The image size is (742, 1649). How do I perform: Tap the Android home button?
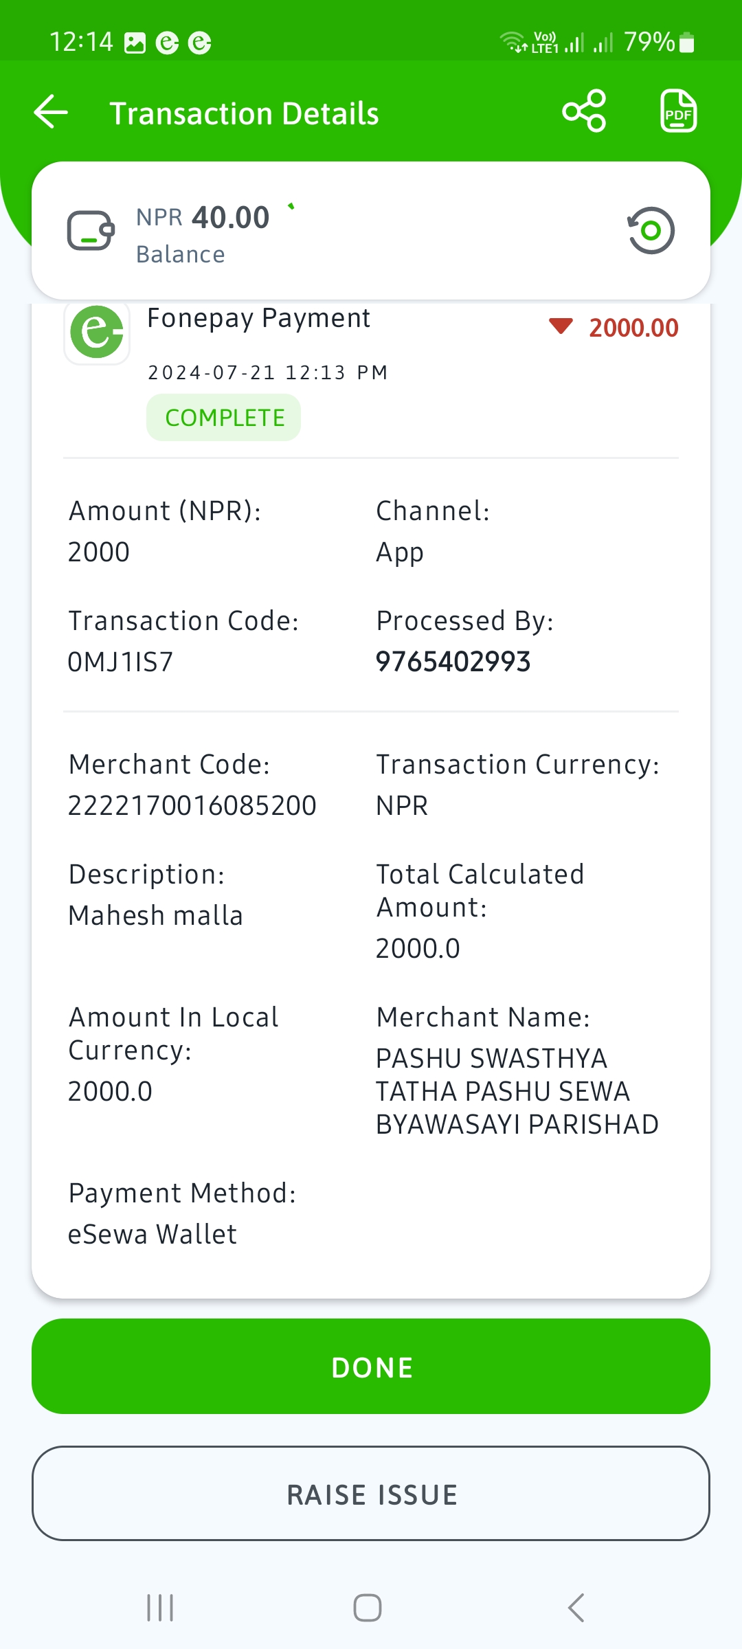pos(368,1608)
